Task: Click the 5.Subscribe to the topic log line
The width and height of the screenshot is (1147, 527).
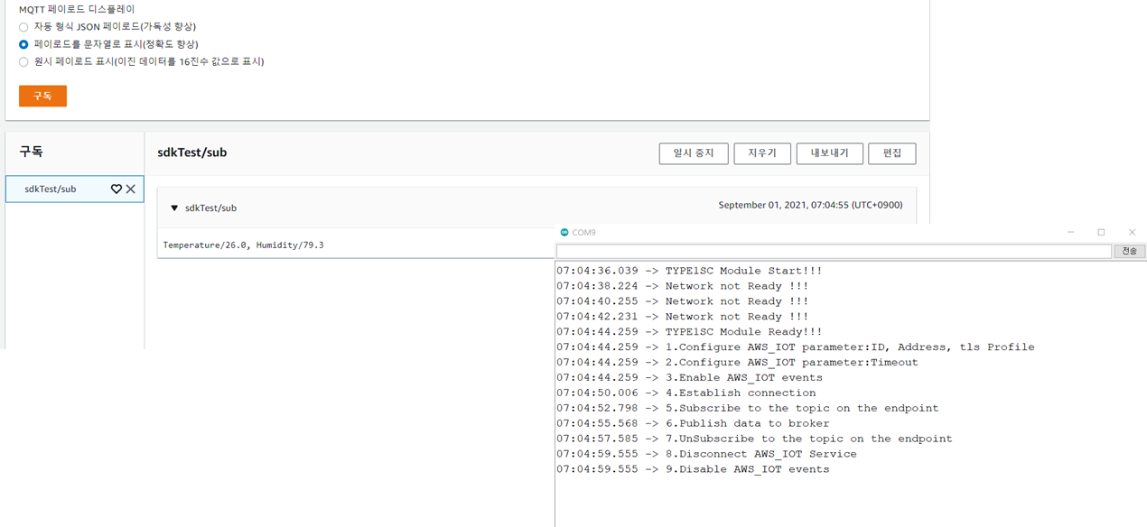Action: click(x=747, y=409)
